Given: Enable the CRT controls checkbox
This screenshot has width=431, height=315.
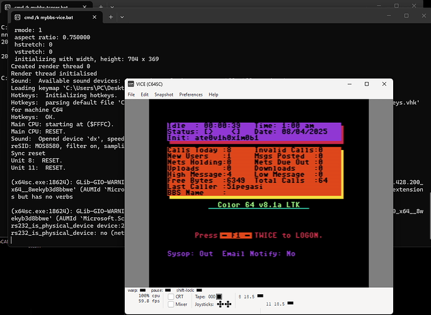Looking at the screenshot, I should pos(171,297).
